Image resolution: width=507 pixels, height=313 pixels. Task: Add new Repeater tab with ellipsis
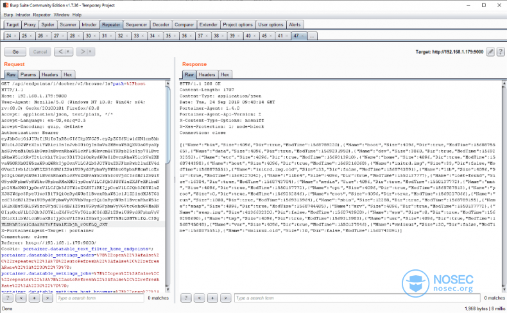tap(312, 36)
